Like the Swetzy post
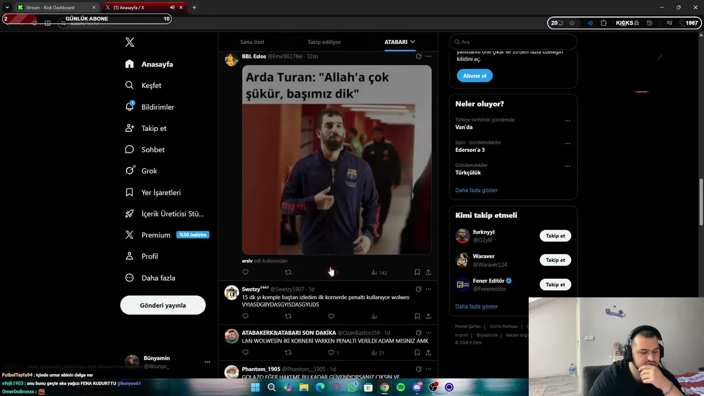 click(x=331, y=316)
